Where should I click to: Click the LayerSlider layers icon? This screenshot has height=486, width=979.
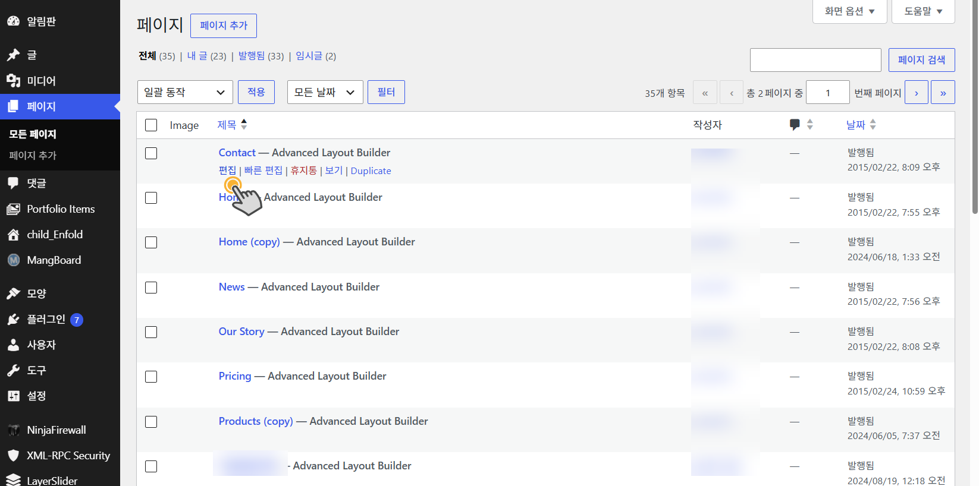click(x=13, y=480)
